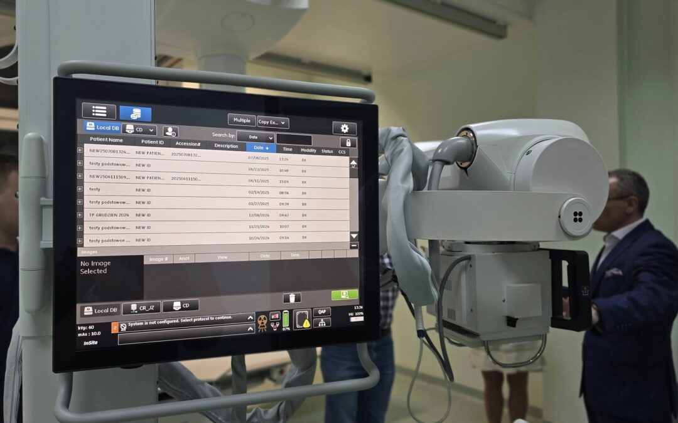Open the worklist icon at top left
Image resolution: width=678 pixels, height=423 pixels.
99,111
